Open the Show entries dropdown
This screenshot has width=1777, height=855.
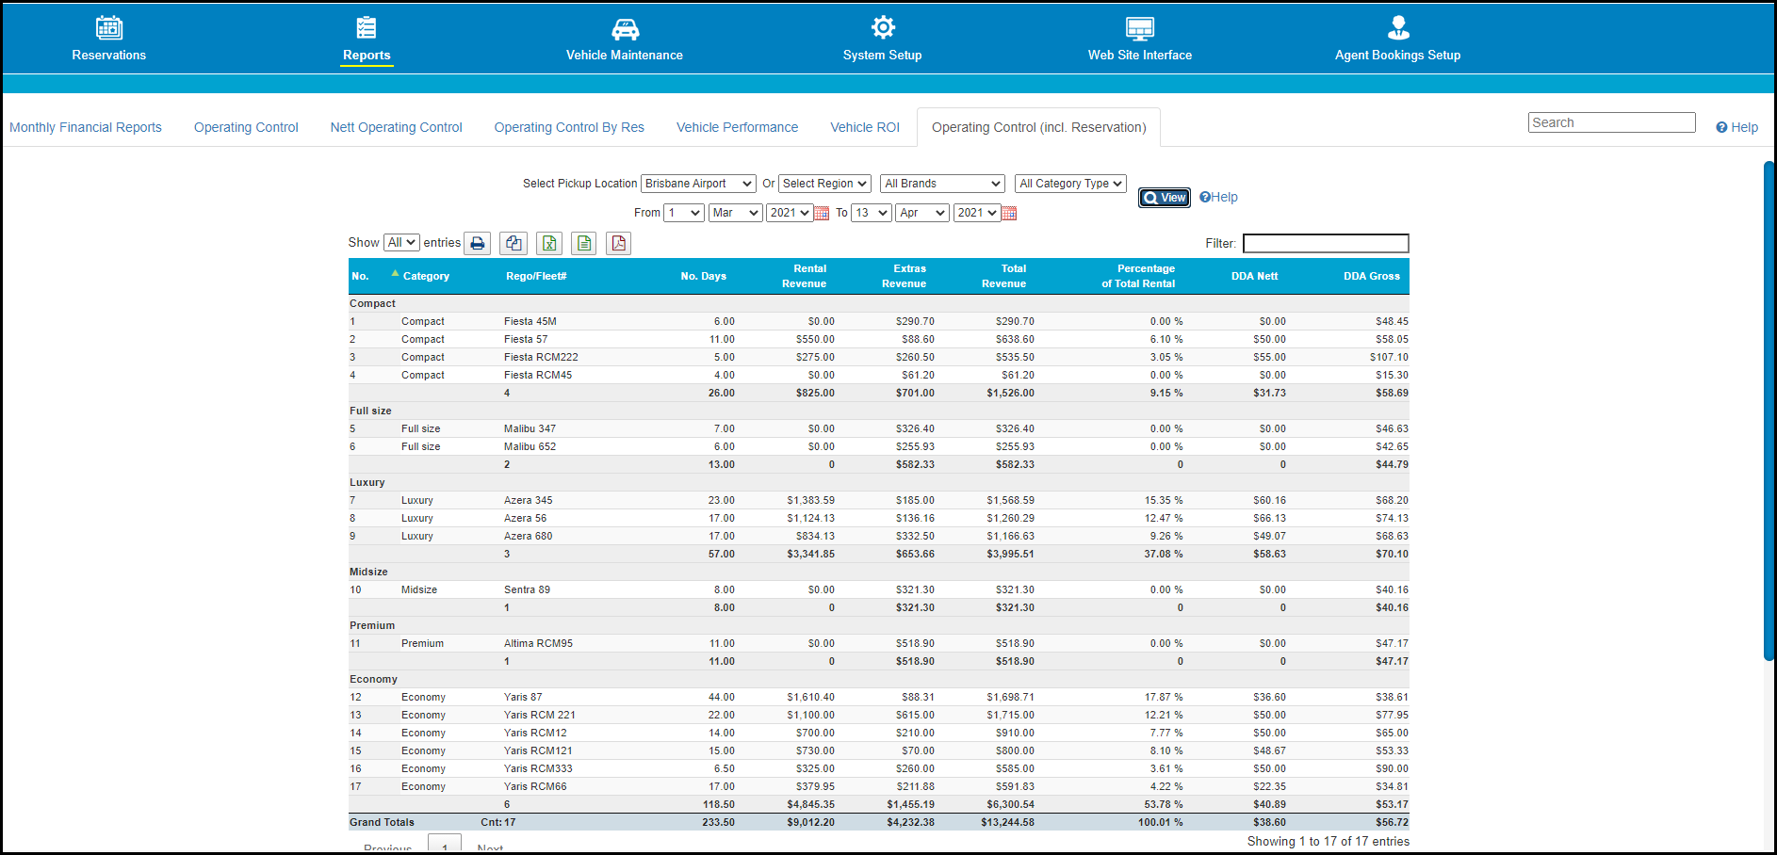tap(401, 243)
